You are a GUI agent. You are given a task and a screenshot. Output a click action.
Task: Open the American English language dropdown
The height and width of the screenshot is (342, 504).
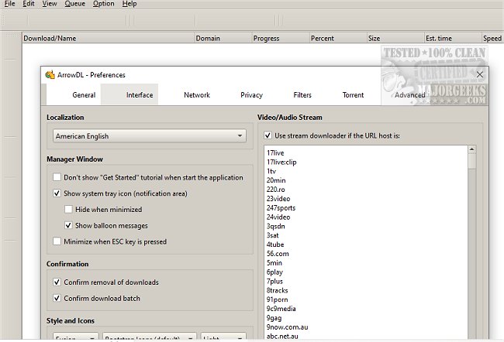tap(150, 136)
